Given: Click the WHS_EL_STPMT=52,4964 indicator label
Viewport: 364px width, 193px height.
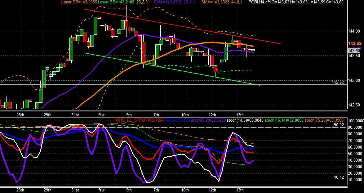Looking at the screenshot, I should [140, 120].
